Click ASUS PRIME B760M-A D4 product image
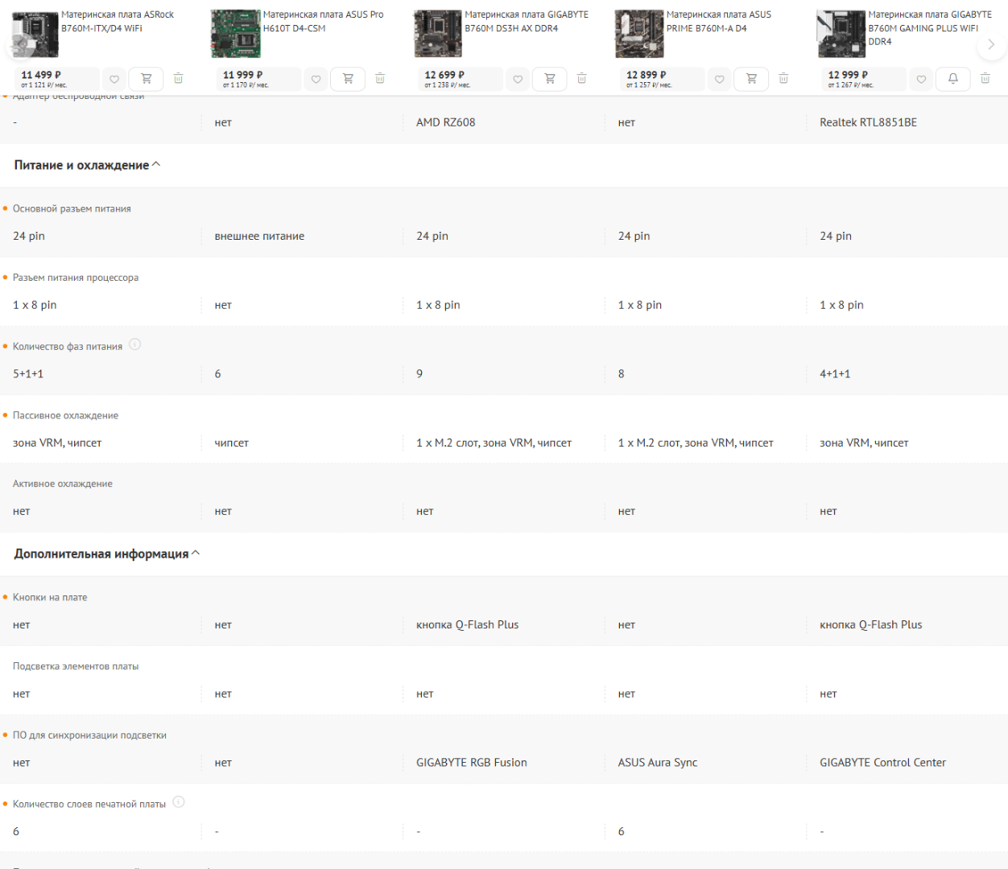The image size is (1008, 869). 638,34
